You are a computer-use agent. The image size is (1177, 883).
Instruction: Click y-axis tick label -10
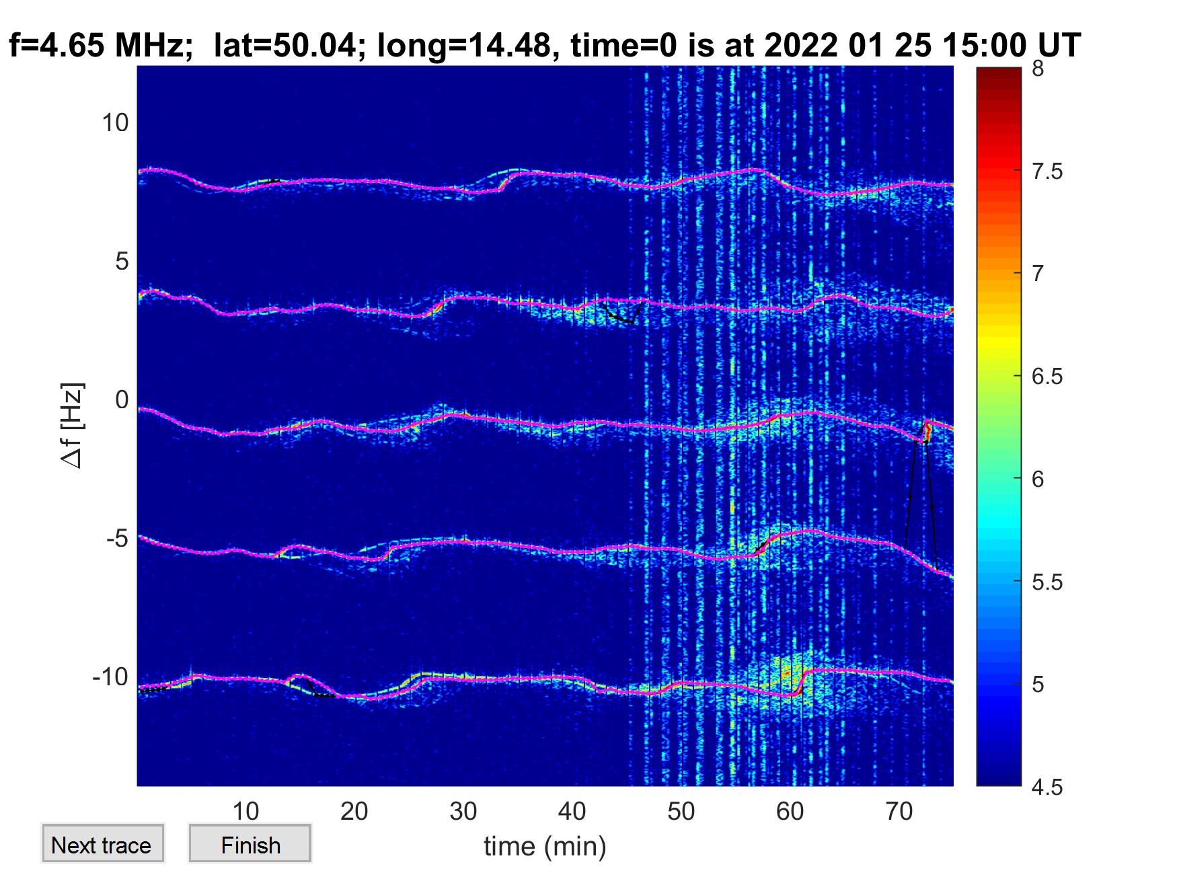pos(110,677)
